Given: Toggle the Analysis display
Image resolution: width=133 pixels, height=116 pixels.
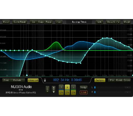Looking at the screenshot, I should 100,80.
